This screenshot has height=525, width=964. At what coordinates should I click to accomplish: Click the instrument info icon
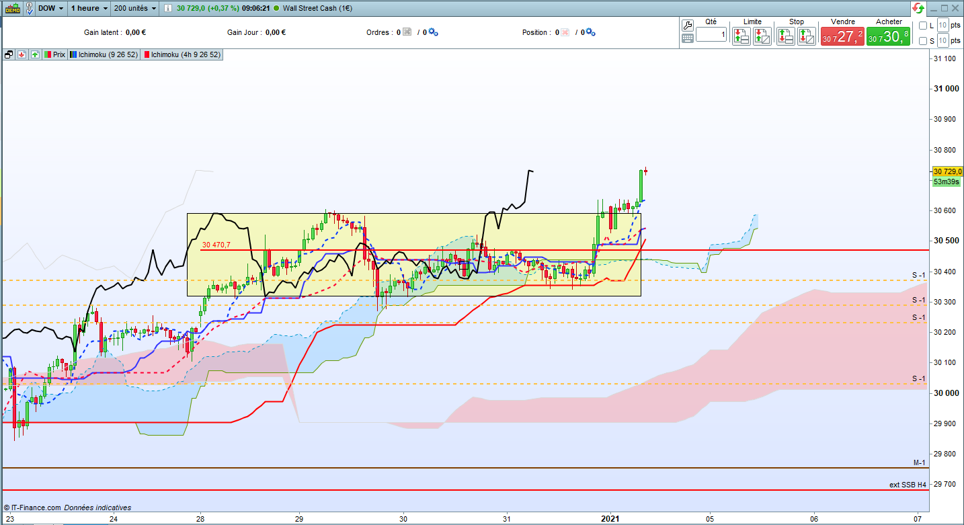click(x=167, y=9)
